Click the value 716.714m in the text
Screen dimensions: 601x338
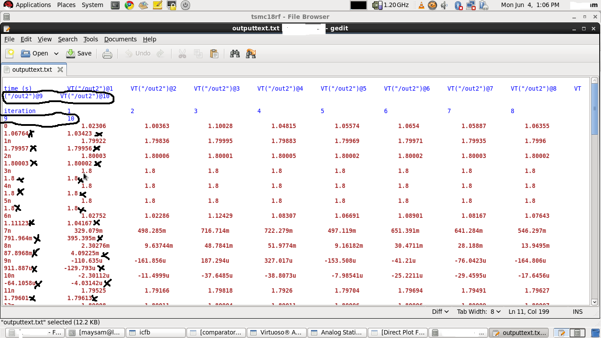click(x=215, y=231)
